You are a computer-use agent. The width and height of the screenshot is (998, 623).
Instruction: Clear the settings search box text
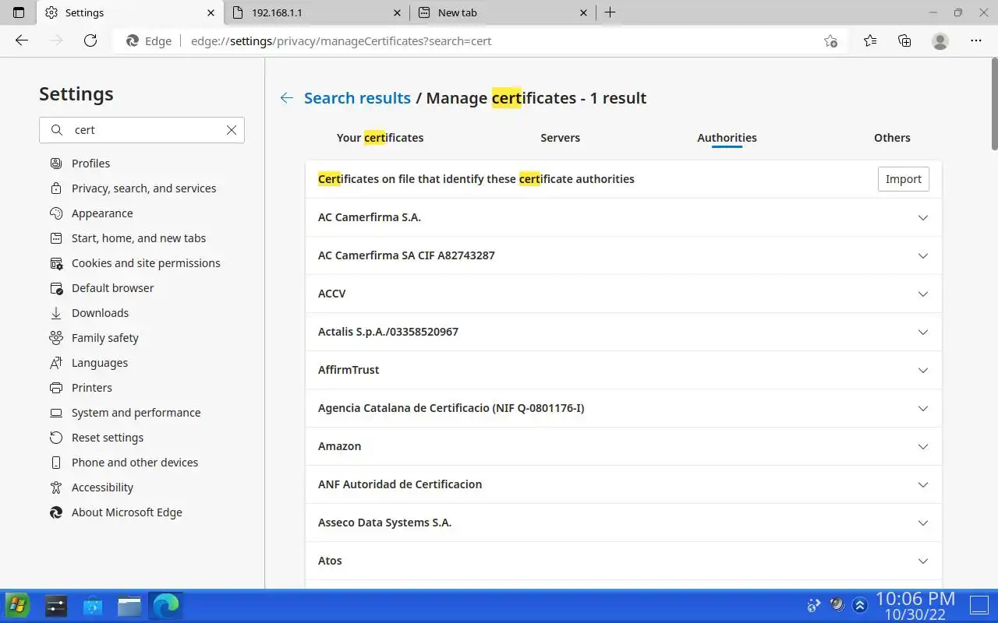pyautogui.click(x=232, y=130)
